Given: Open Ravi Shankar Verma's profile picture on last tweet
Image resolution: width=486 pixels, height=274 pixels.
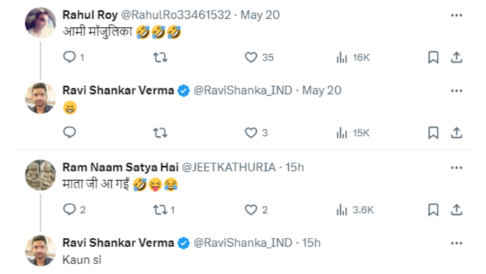Looking at the screenshot, I should click(40, 250).
